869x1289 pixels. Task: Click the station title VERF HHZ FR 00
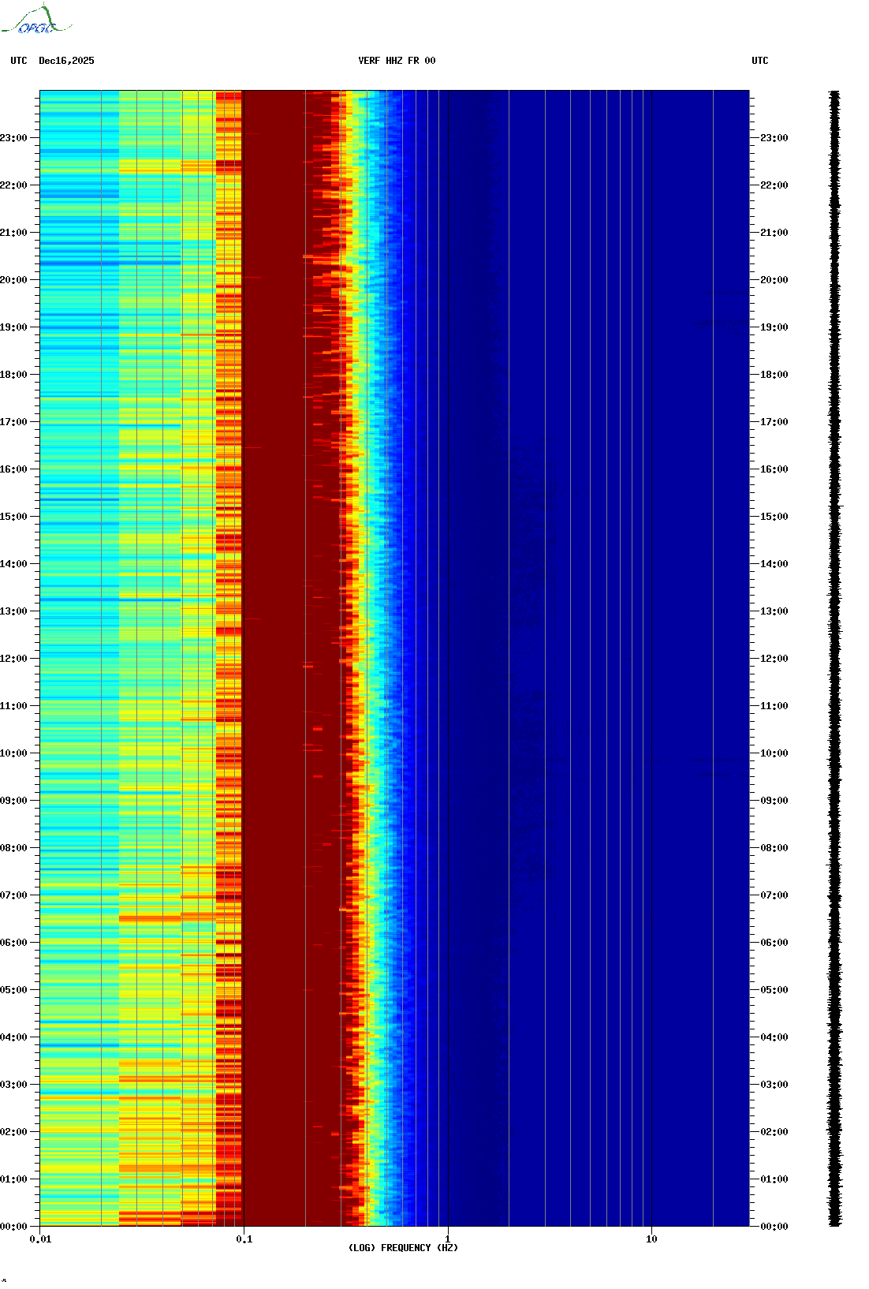coord(396,61)
